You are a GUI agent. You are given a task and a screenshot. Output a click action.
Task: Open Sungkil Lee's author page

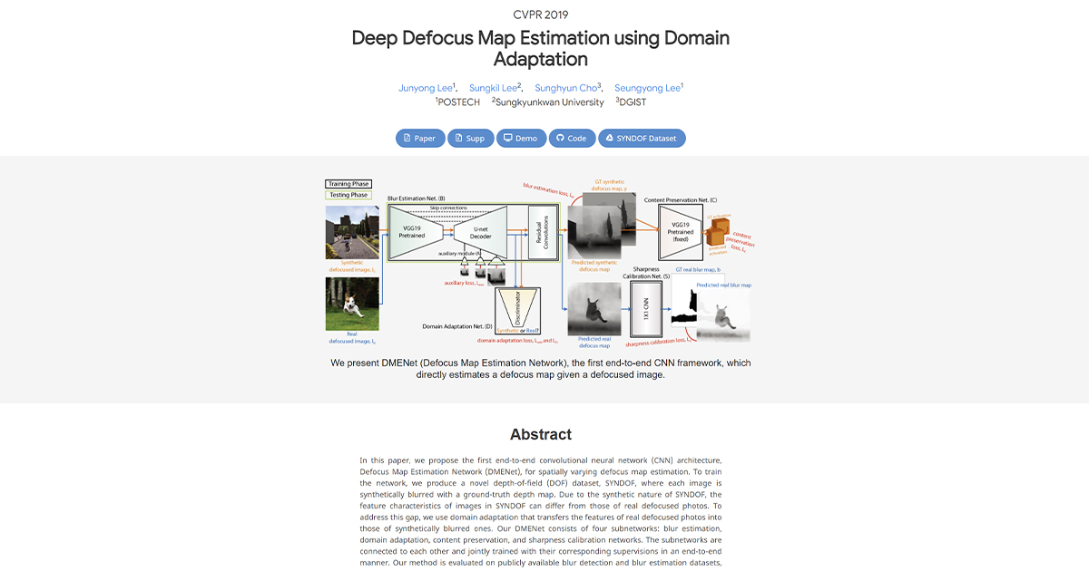click(494, 87)
